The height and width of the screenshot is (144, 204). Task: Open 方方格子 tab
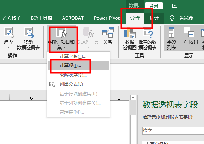(x=11, y=18)
